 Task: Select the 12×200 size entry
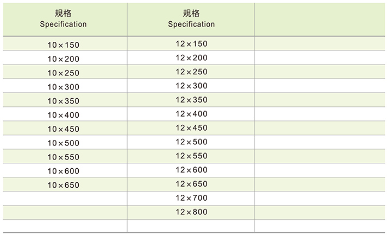pos(191,58)
